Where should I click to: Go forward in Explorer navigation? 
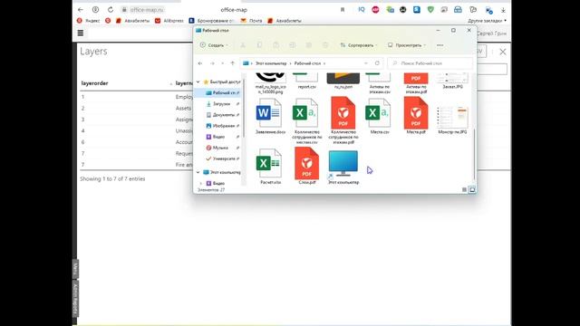[x=212, y=63]
